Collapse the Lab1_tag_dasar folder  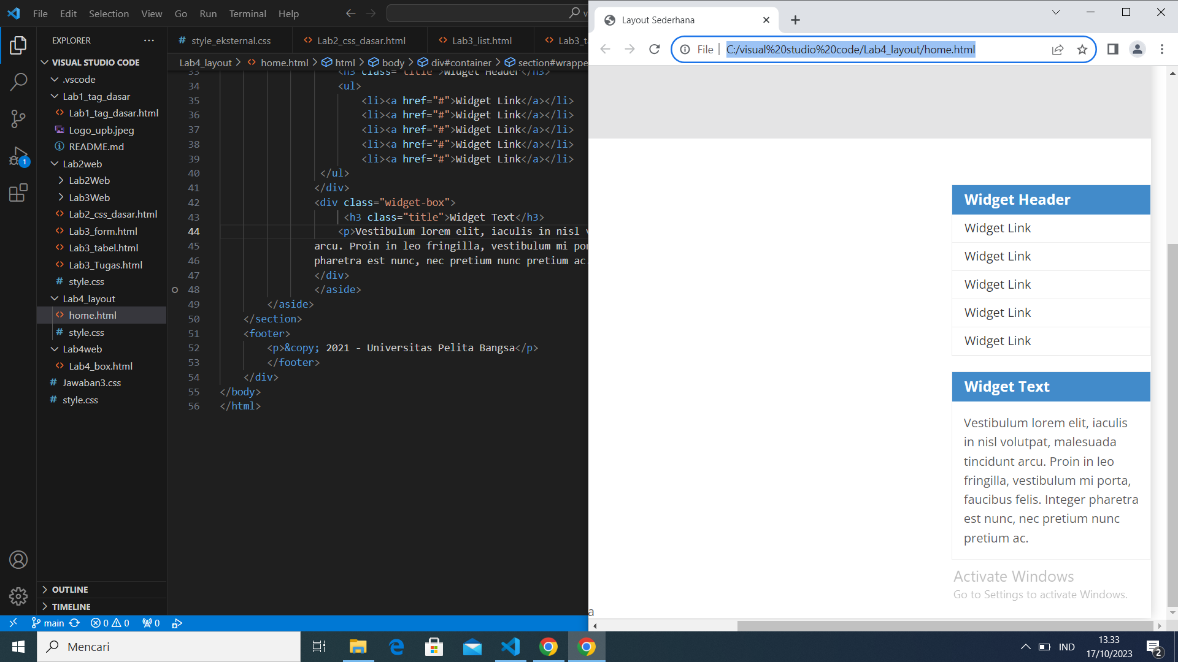coord(55,96)
